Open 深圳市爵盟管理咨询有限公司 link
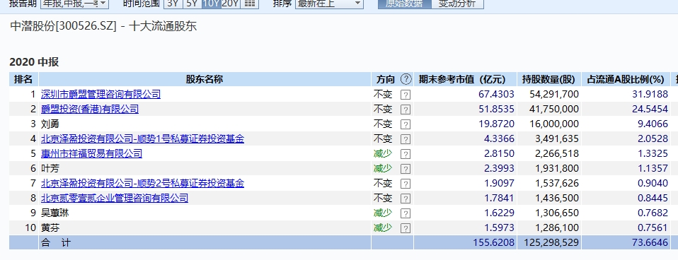The height and width of the screenshot is (260, 678). (x=100, y=94)
